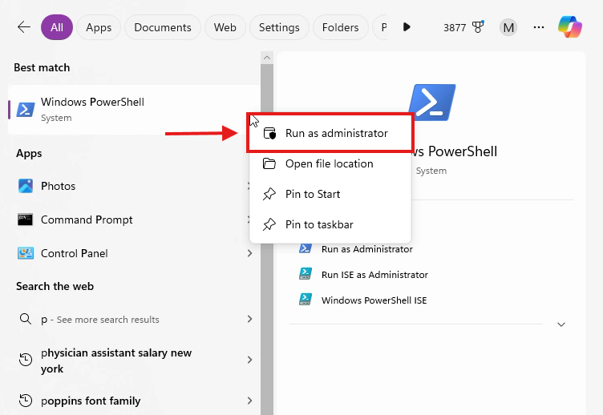
Task: Click the 3877 rewards points number
Action: click(x=455, y=28)
